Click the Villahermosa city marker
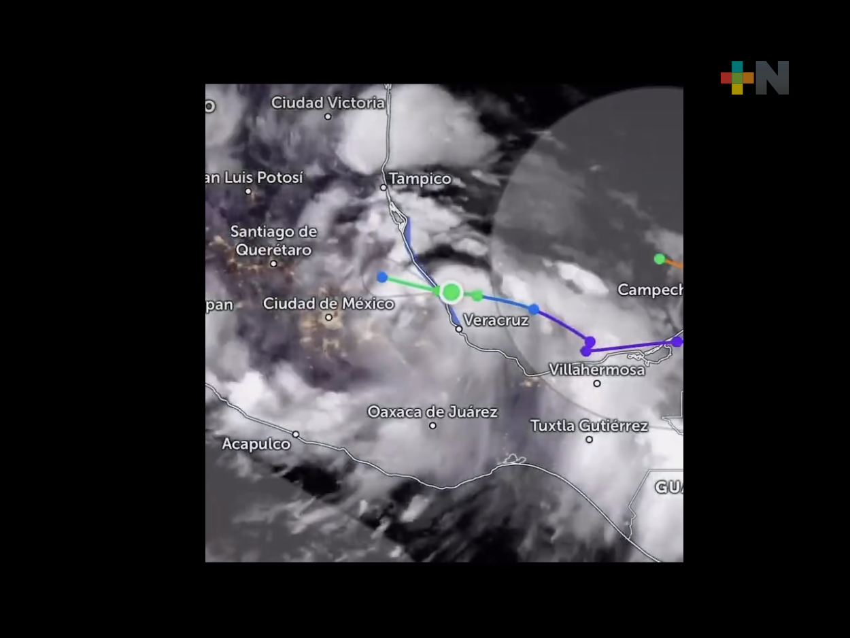Viewport: 850px width, 638px height. [x=596, y=383]
